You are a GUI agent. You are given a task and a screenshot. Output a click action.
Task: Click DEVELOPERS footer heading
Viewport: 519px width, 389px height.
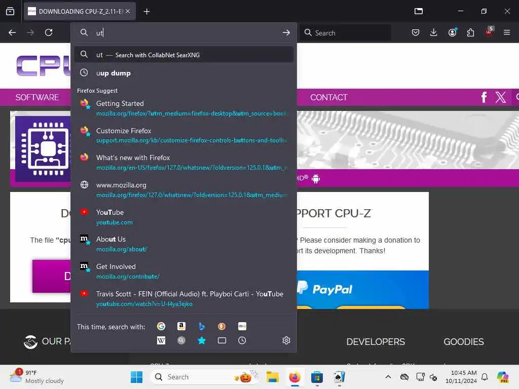pyautogui.click(x=376, y=342)
